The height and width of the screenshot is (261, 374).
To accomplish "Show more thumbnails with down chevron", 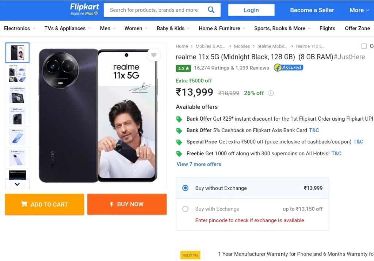I will click(17, 184).
